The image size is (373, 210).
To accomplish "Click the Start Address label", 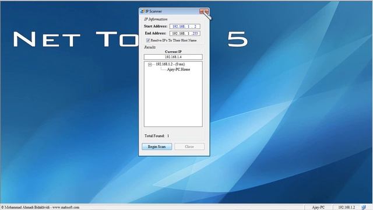I will (156, 26).
